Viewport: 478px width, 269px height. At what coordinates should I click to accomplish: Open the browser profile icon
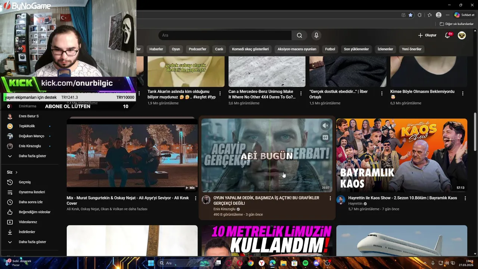(x=439, y=15)
